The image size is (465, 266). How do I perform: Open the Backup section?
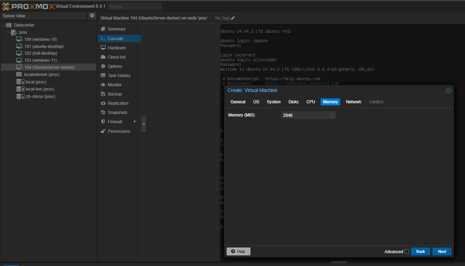[x=115, y=94]
